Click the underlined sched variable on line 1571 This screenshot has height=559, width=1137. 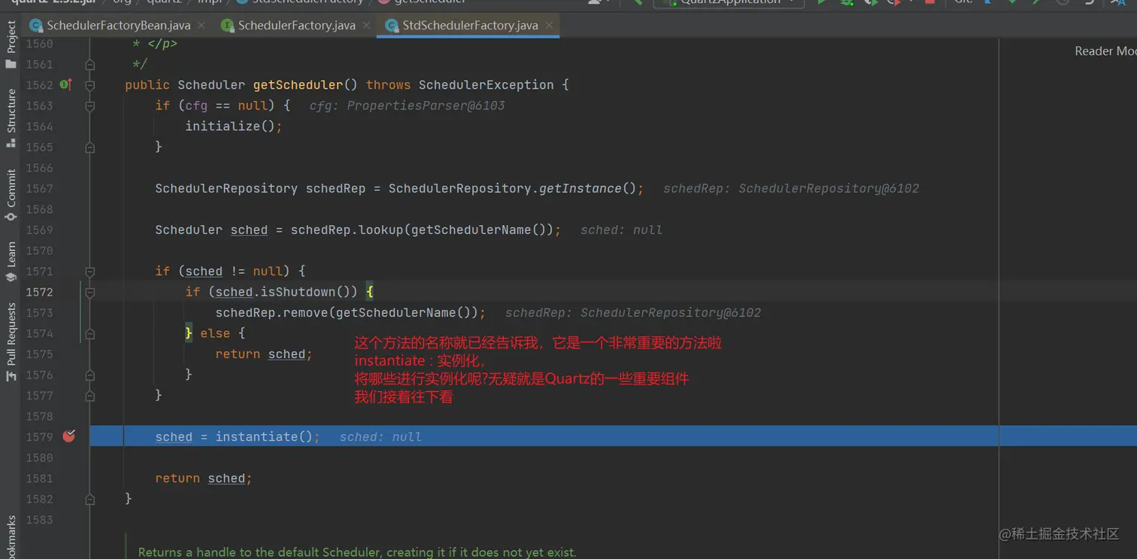point(204,271)
